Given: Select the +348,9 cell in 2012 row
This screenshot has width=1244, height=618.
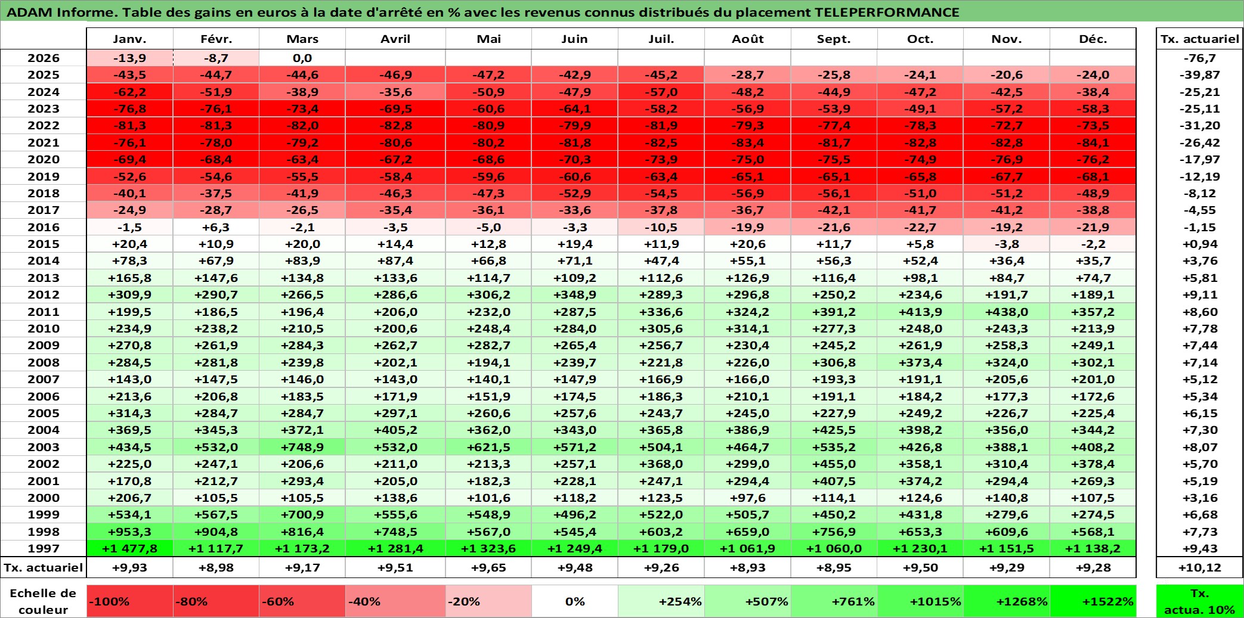Looking at the screenshot, I should pyautogui.click(x=575, y=294).
